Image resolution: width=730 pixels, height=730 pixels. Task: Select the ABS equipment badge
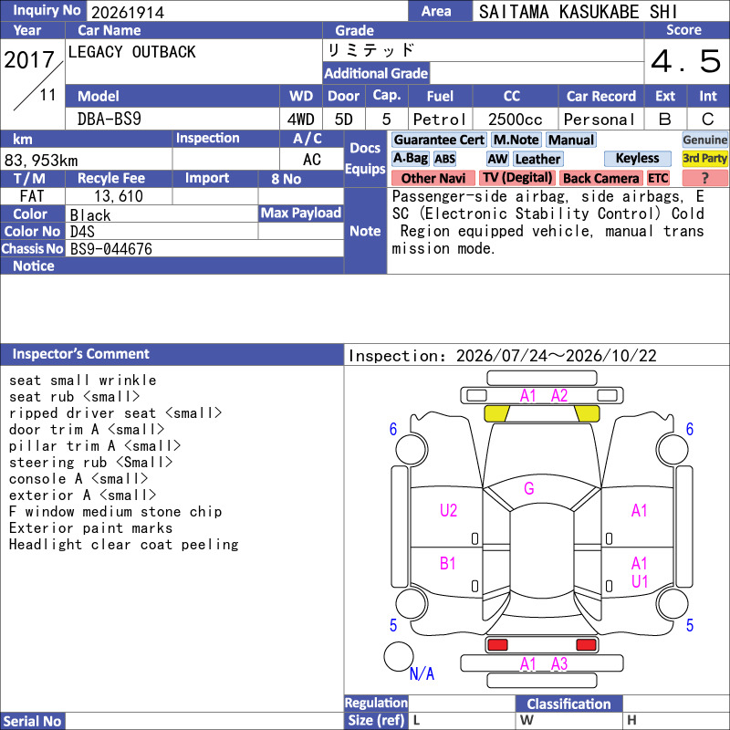click(x=444, y=159)
